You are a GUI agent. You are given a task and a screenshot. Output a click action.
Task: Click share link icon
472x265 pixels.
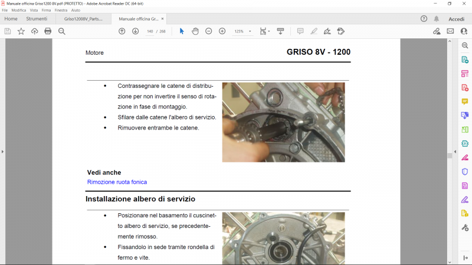pos(437,31)
